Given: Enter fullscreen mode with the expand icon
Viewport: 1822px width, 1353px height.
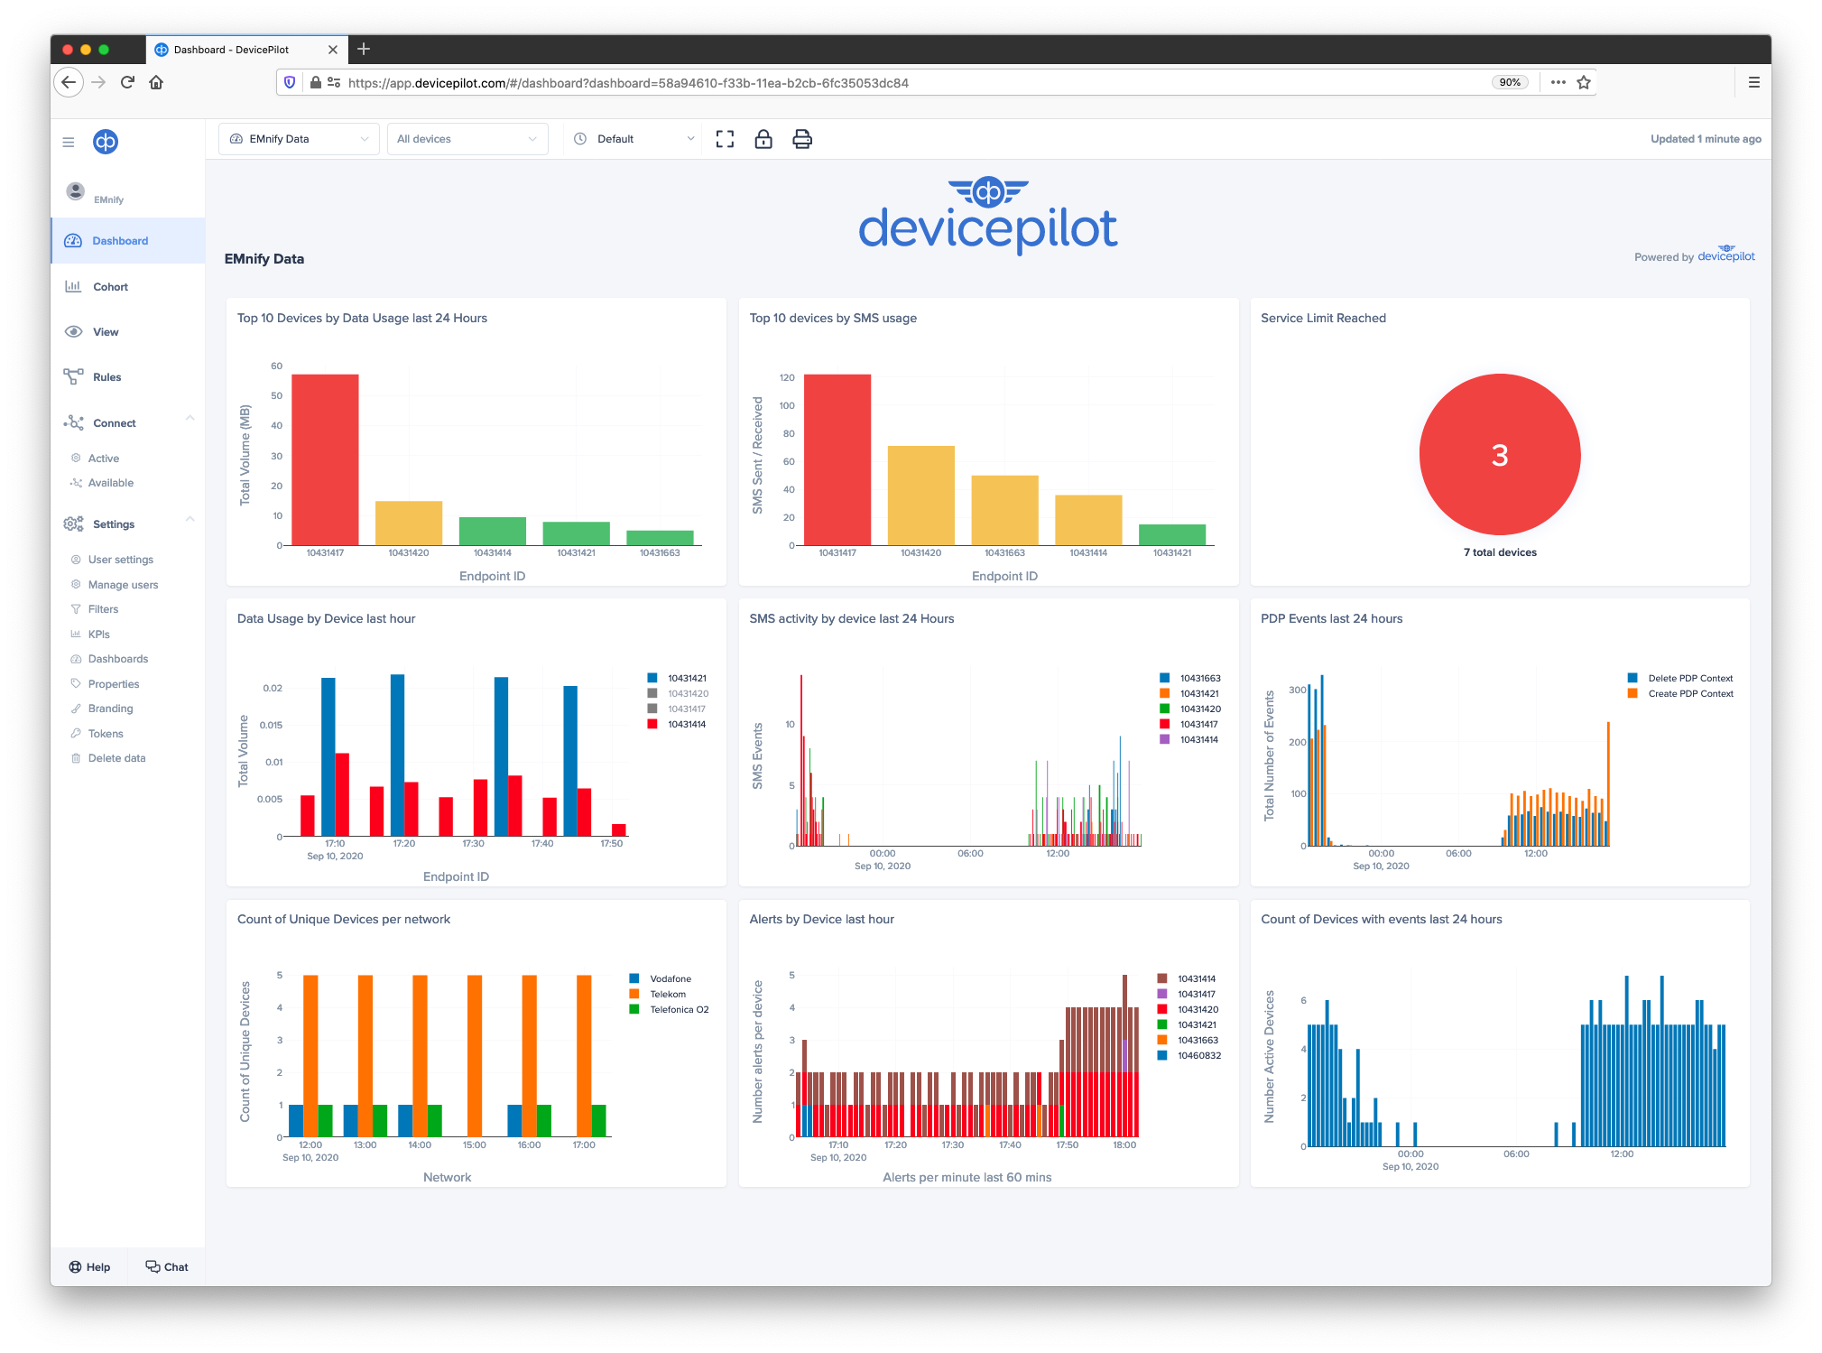Looking at the screenshot, I should tap(725, 139).
